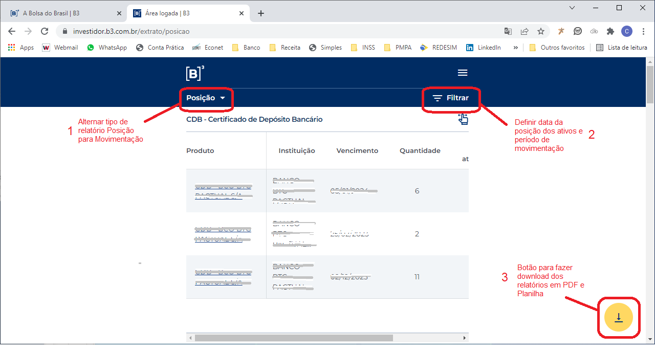The image size is (655, 352).
Task: Open the Receita bookmarks folder
Action: click(x=285, y=48)
